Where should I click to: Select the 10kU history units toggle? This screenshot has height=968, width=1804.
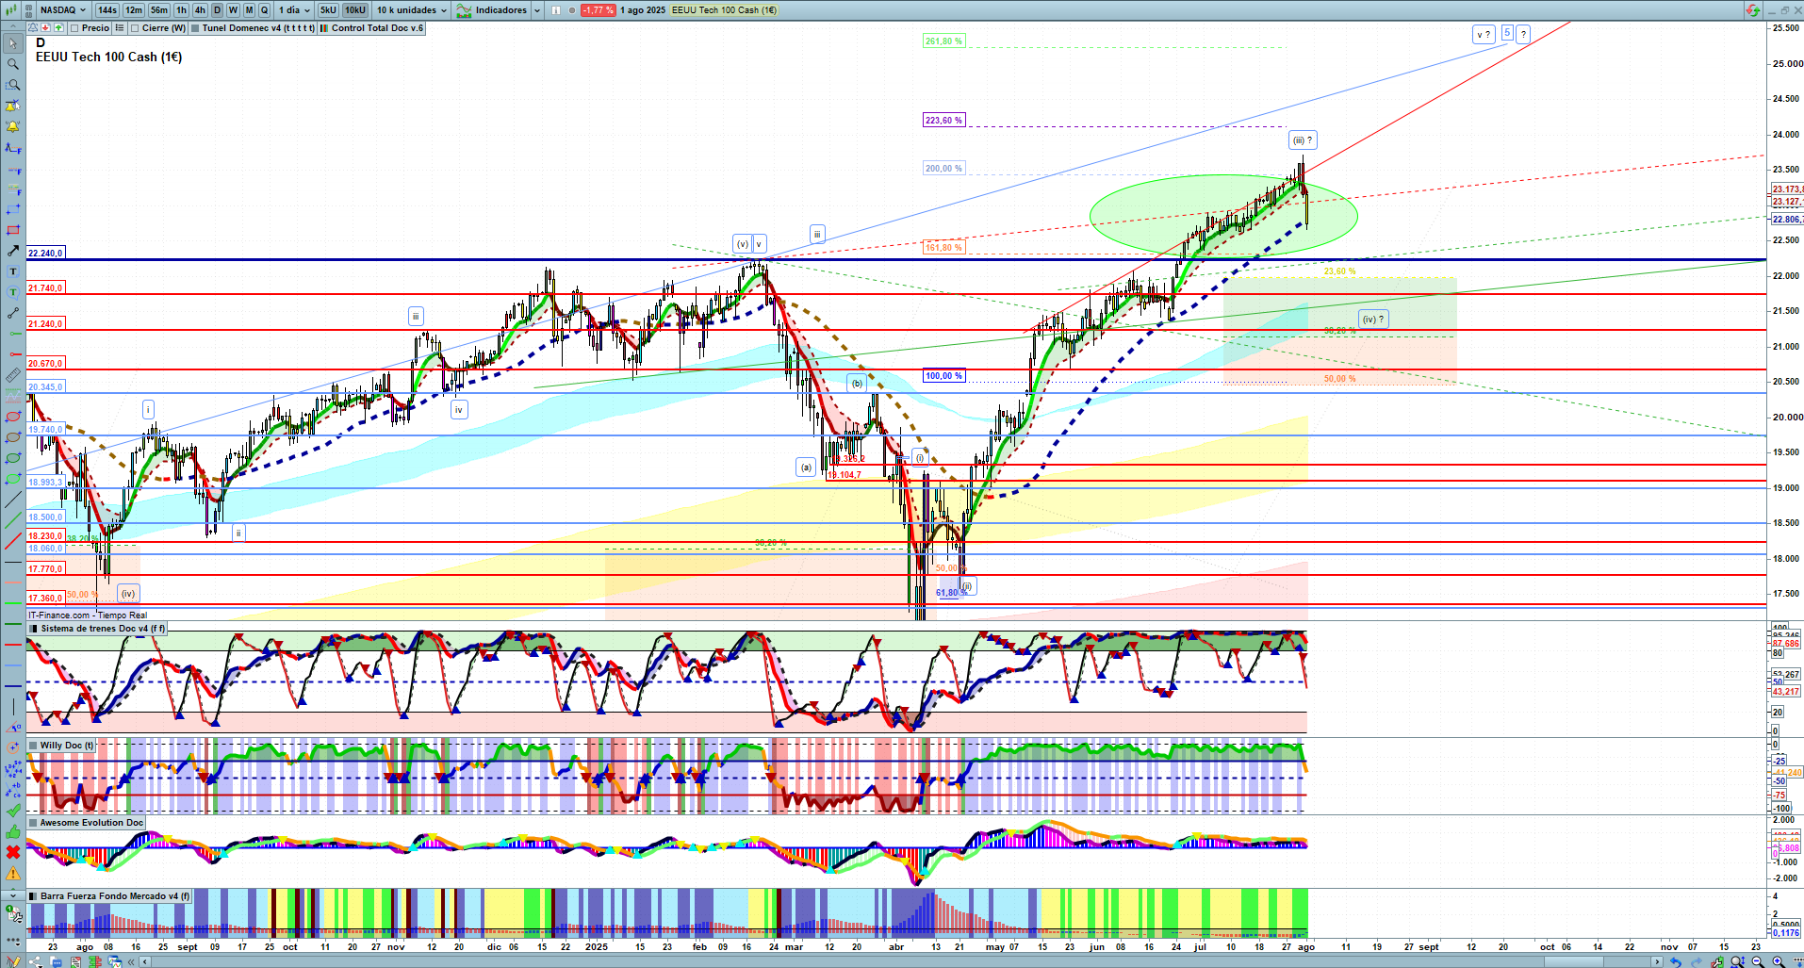click(355, 10)
